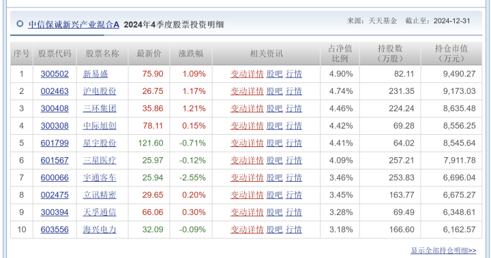
Task: Select the price 121.60 cell
Action: [x=149, y=143]
